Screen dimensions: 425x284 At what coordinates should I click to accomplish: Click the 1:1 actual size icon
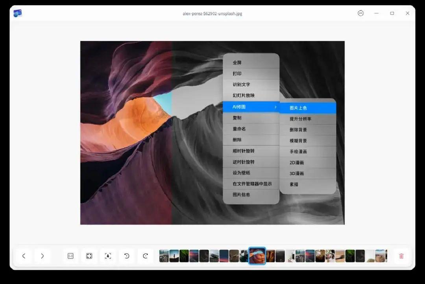(x=70, y=256)
